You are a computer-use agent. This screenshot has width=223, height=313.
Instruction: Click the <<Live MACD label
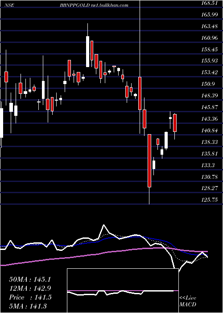[188, 301]
